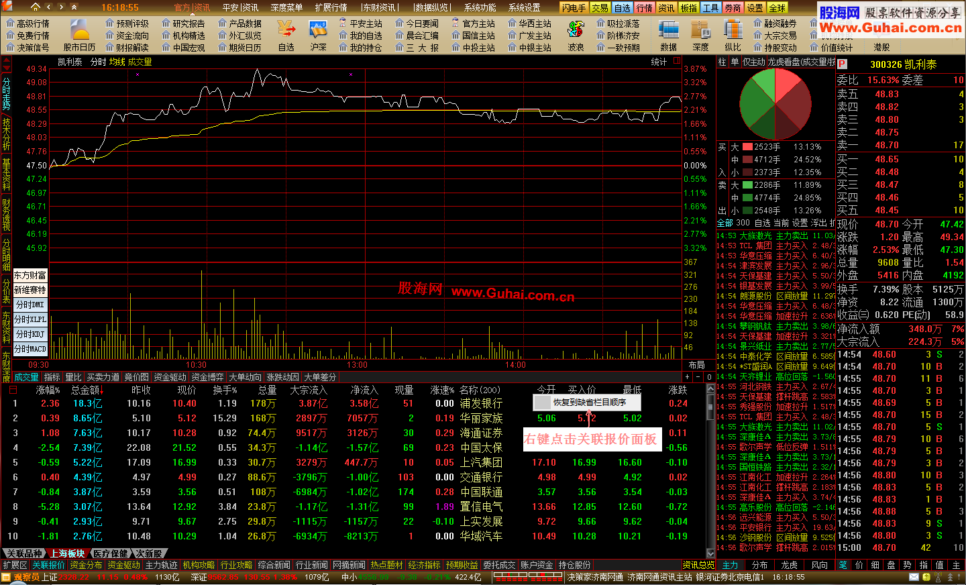Navigate forward with the right arrow
The width and height of the screenshot is (966, 585).
[x=61, y=7]
